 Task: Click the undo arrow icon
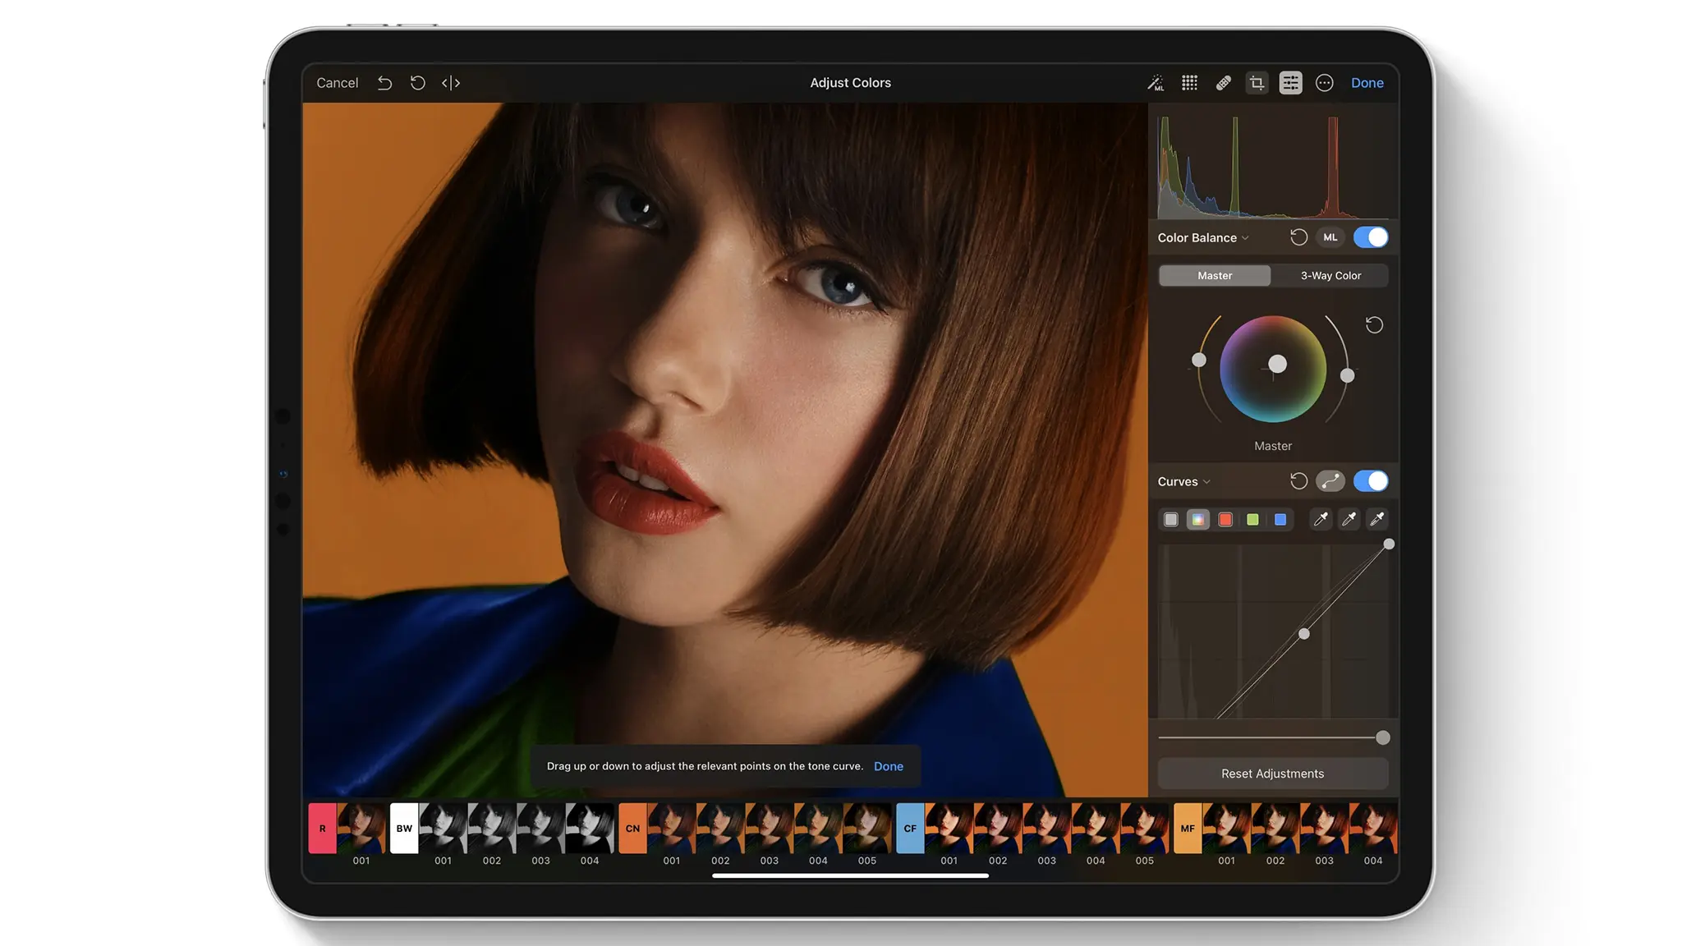(384, 83)
